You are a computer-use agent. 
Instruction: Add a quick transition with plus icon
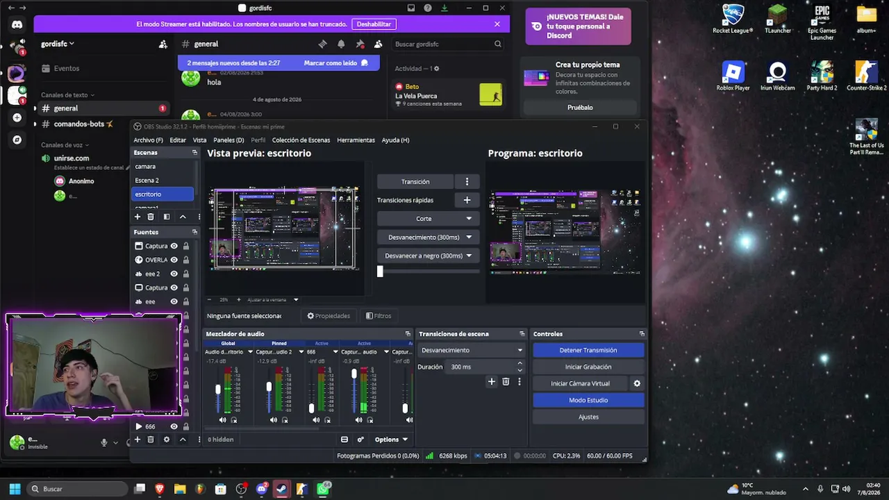[x=467, y=200]
